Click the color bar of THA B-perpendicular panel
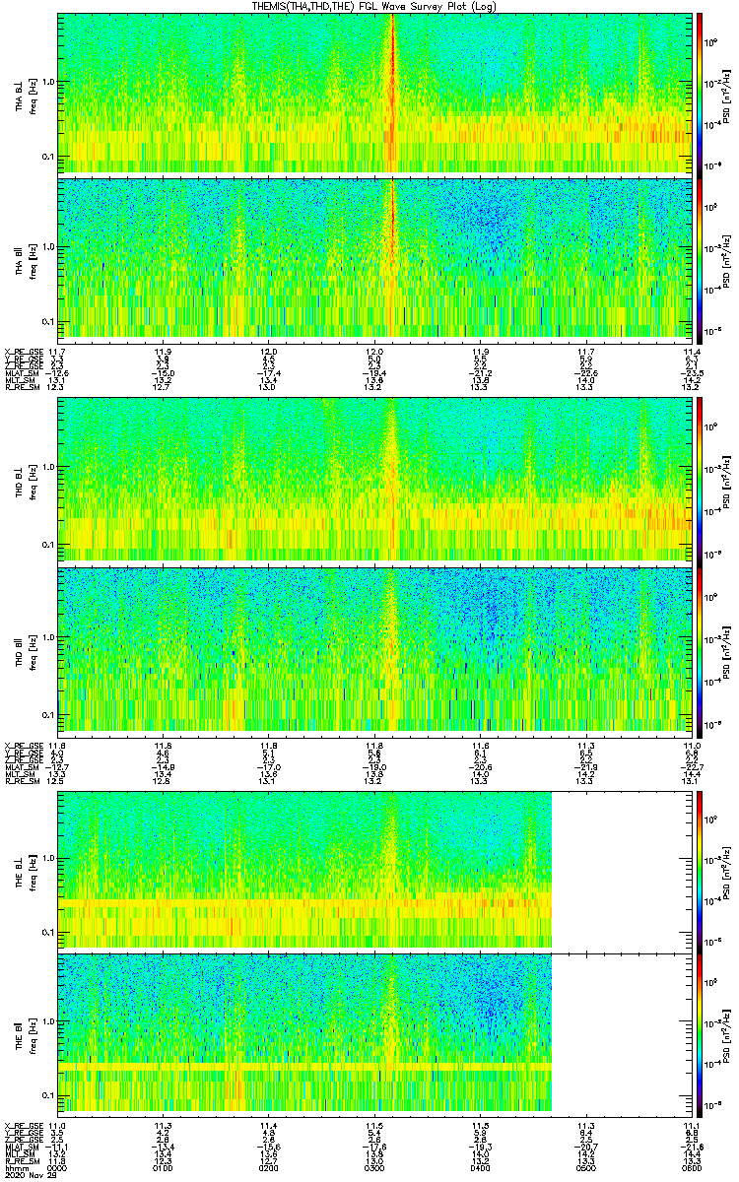This screenshot has width=739, height=1182. click(701, 94)
